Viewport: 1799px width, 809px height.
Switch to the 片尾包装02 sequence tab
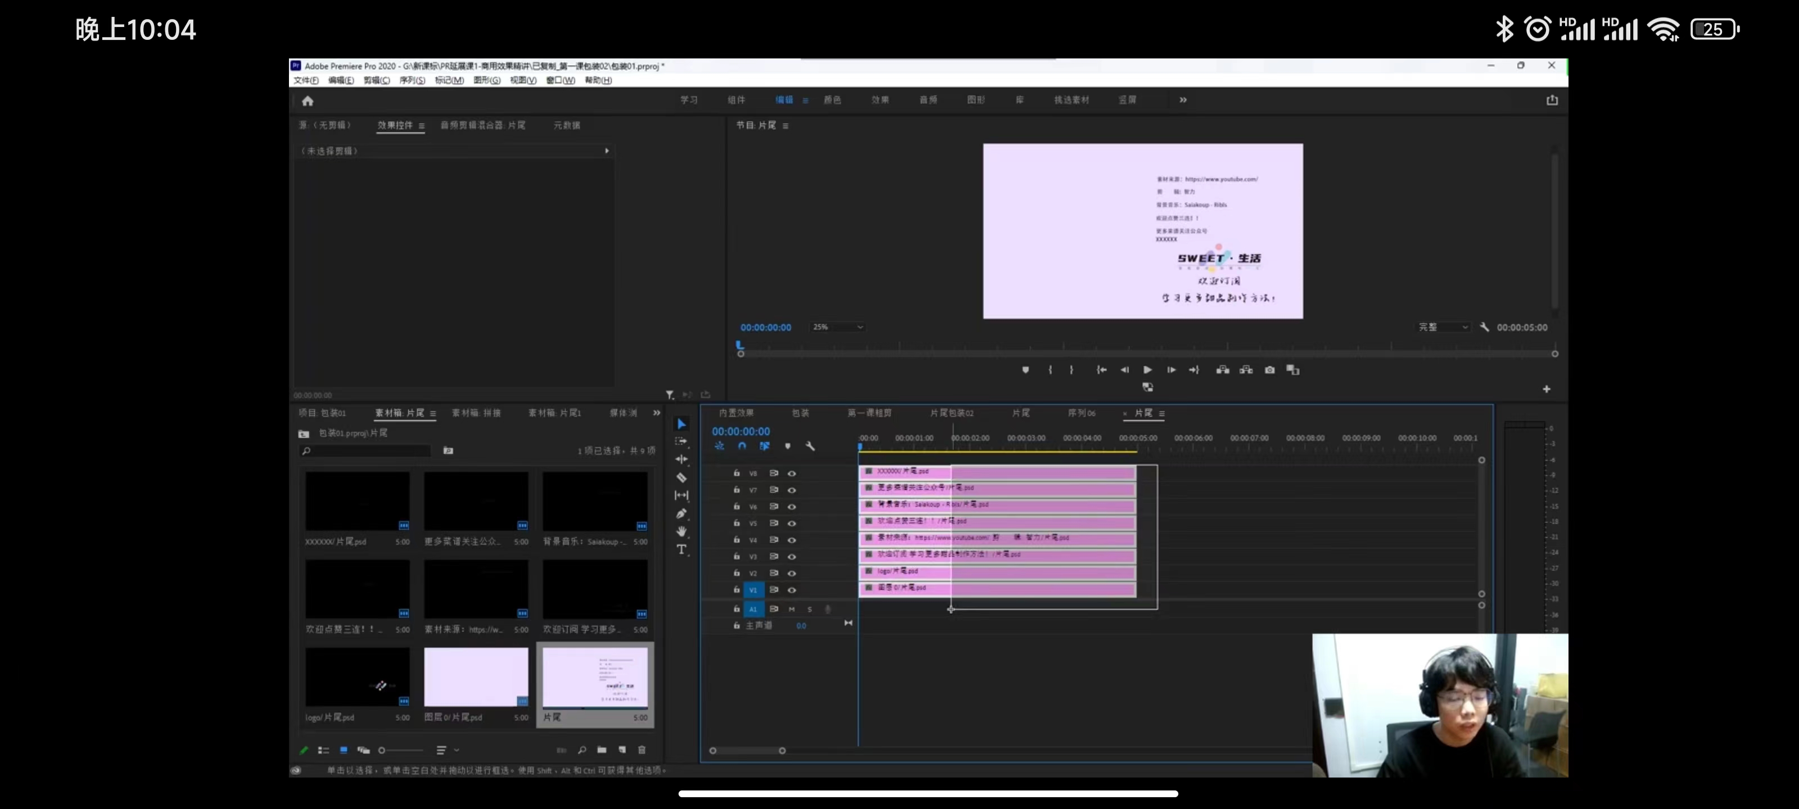point(951,413)
